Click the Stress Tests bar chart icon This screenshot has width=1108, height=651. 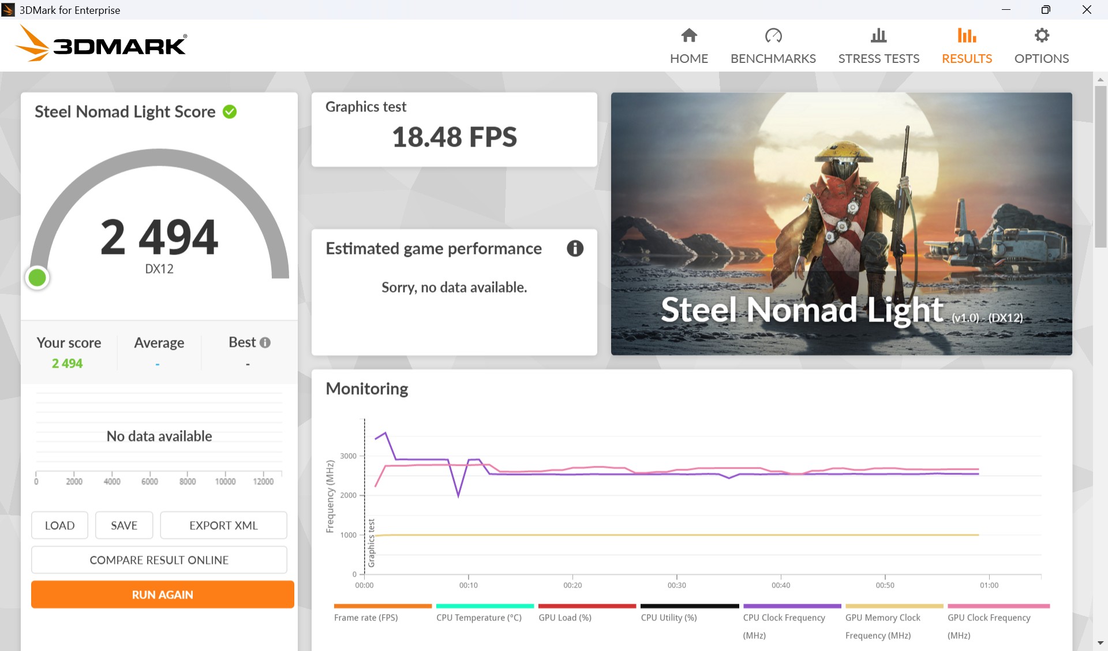coord(878,36)
